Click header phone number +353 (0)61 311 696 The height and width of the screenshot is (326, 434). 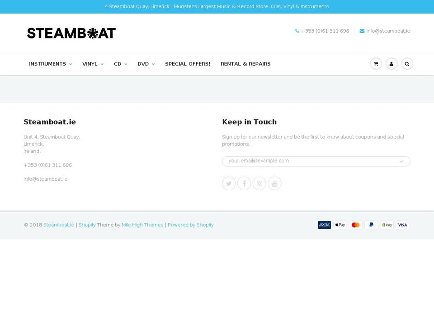pyautogui.click(x=325, y=31)
